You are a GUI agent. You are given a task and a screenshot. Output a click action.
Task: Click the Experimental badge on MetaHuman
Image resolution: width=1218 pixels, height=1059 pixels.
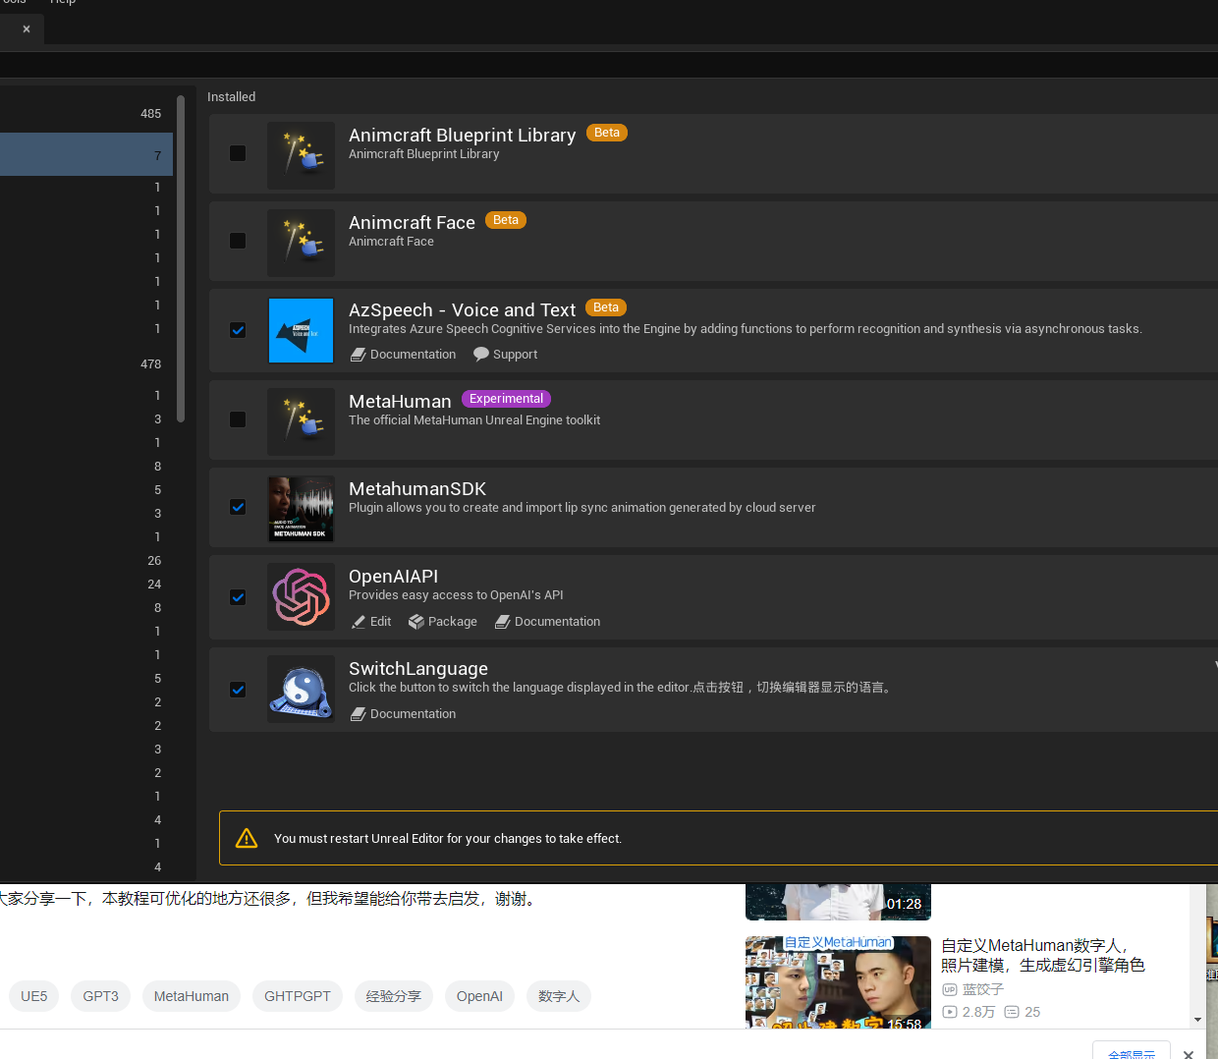506,399
